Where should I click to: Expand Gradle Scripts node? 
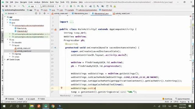5,59
